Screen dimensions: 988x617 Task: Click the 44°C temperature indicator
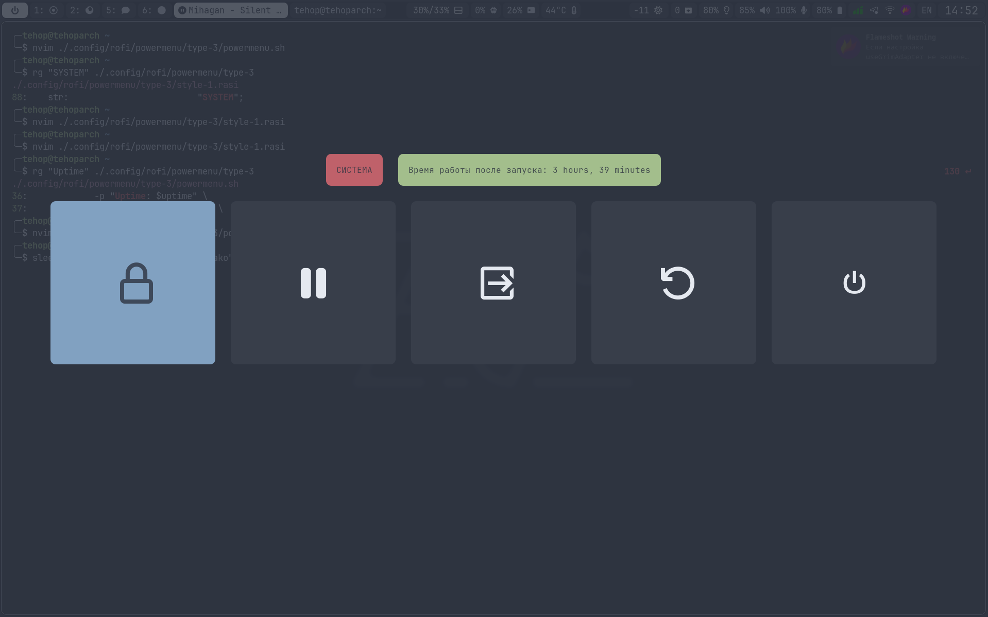coord(561,10)
